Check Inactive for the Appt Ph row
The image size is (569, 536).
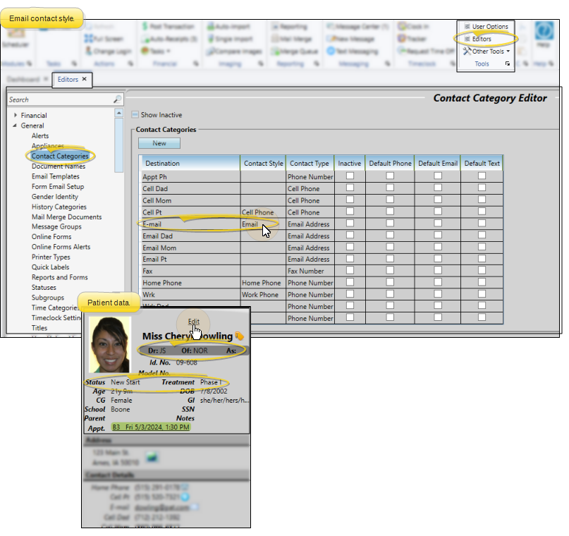click(350, 176)
